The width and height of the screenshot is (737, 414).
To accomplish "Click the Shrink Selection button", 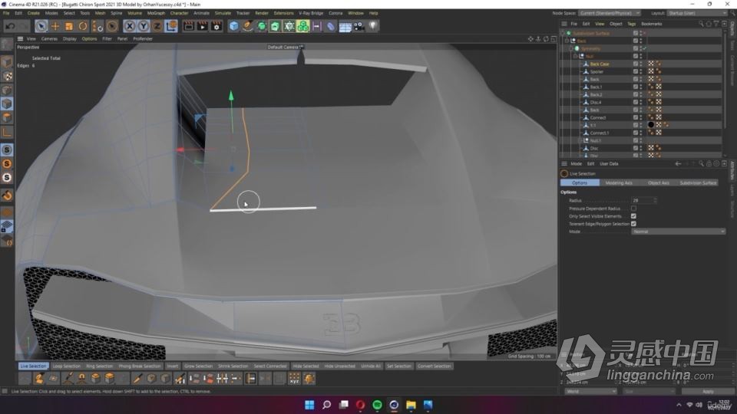I will pyautogui.click(x=233, y=366).
